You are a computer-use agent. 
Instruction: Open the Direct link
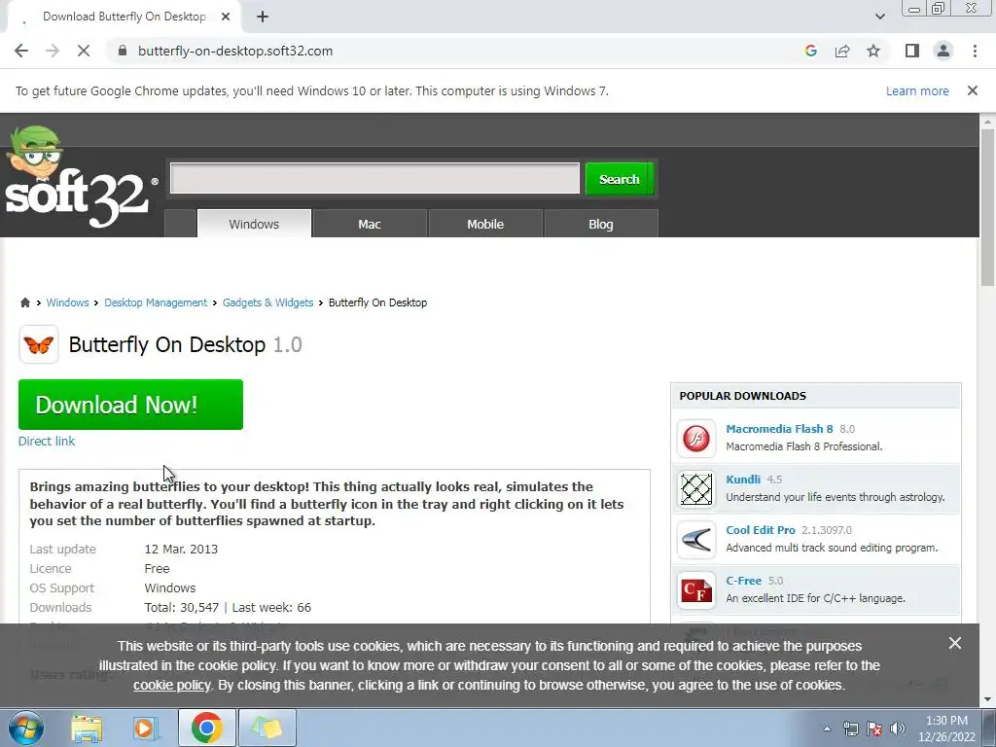[x=47, y=441]
